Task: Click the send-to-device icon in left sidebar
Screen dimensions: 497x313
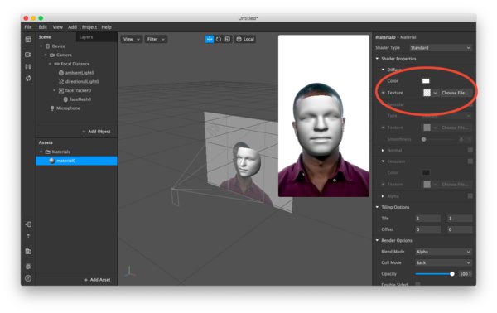Action: [x=28, y=224]
